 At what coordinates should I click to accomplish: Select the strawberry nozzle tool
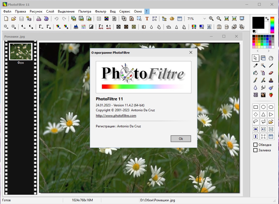tap(271, 95)
